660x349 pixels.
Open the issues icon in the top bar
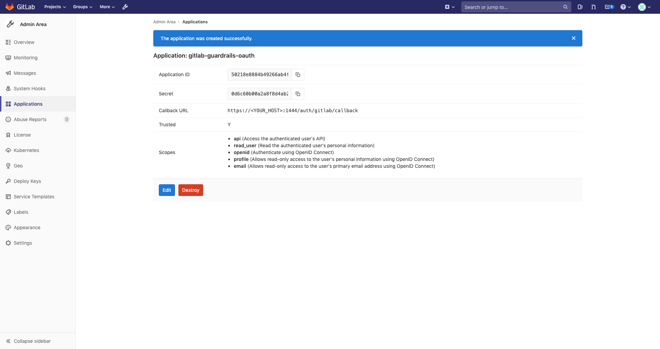pos(580,7)
